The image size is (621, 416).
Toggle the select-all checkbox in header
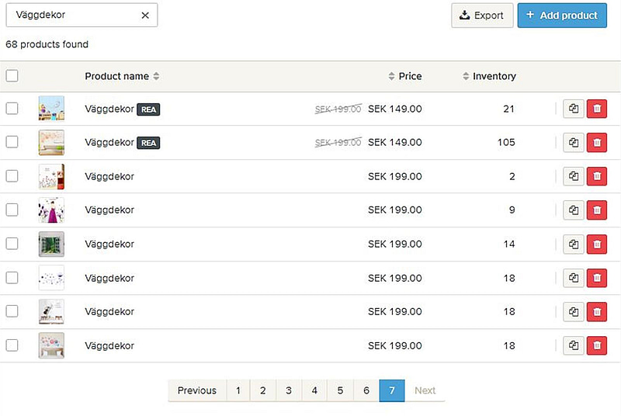click(12, 76)
